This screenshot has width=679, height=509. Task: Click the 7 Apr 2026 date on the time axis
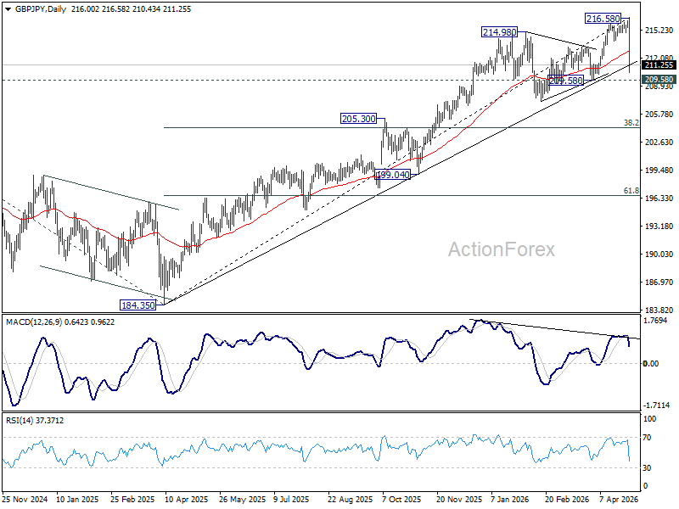tap(619, 500)
